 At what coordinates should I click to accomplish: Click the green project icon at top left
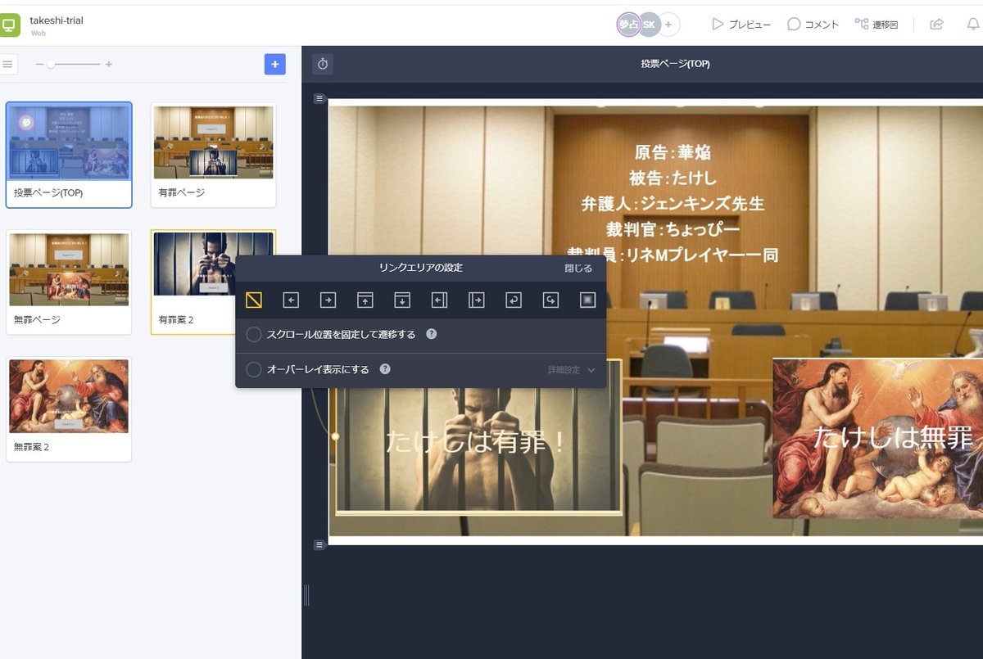[x=10, y=25]
